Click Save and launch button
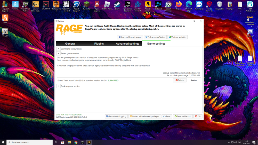 (183, 116)
